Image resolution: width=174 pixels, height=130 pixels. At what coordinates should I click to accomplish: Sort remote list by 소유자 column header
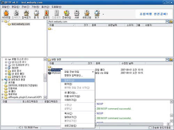129,25
